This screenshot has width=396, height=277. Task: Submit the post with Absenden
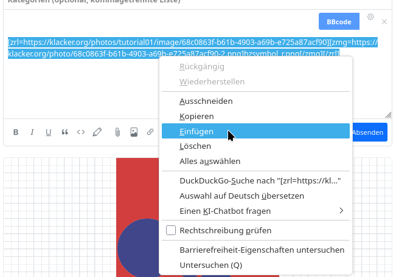[369, 132]
